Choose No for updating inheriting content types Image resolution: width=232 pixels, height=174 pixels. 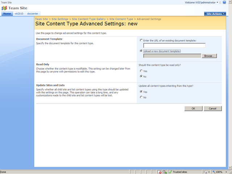[141, 97]
